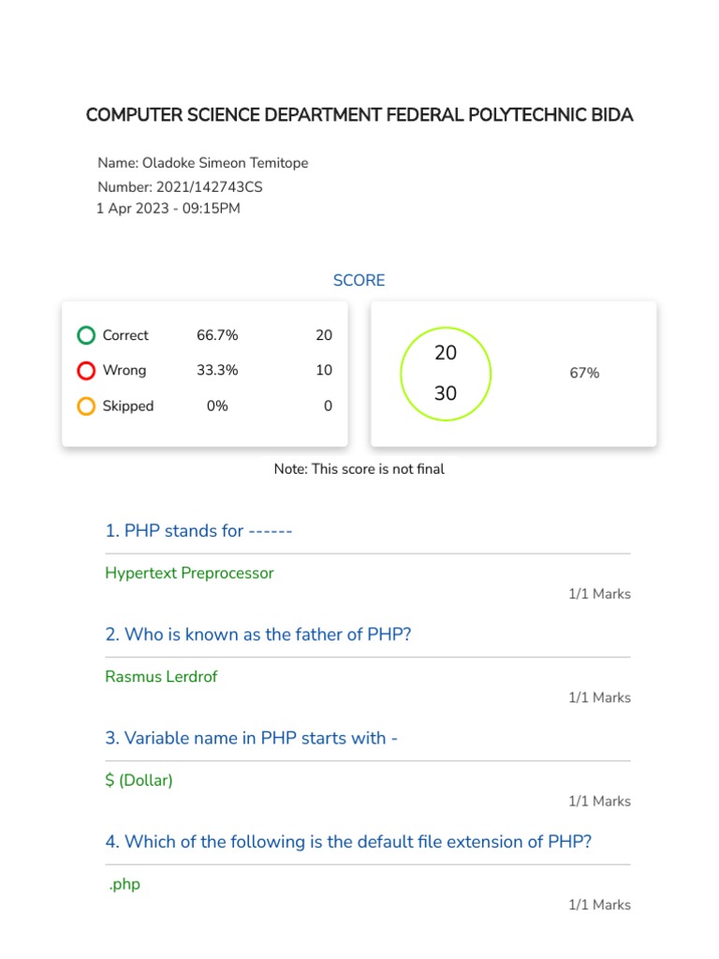This screenshot has width=719, height=959.
Task: Click question 3 on PHP variable names
Action: pyautogui.click(x=252, y=738)
